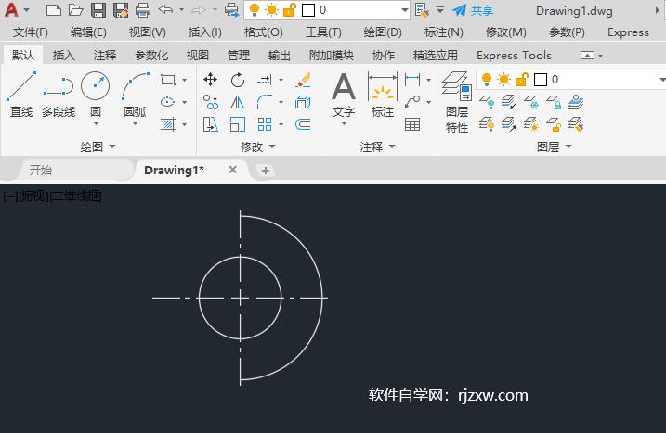The width and height of the screenshot is (666, 433).
Task: Click the Plot/Print icon in quick access toolbar
Action: 143,10
